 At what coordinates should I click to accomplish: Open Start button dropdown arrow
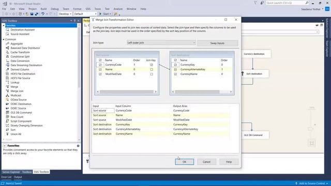pyautogui.click(x=110, y=14)
